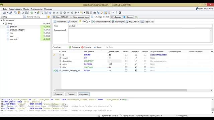The image size is (214, 120).
Task: Click the new tab icon after Запрос
Action: click(x=136, y=17)
